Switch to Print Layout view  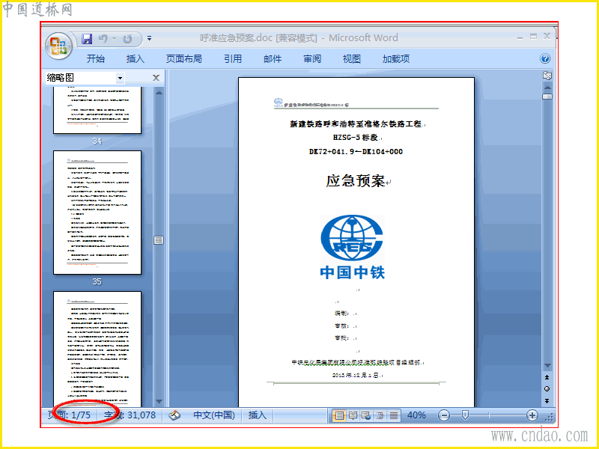click(339, 415)
